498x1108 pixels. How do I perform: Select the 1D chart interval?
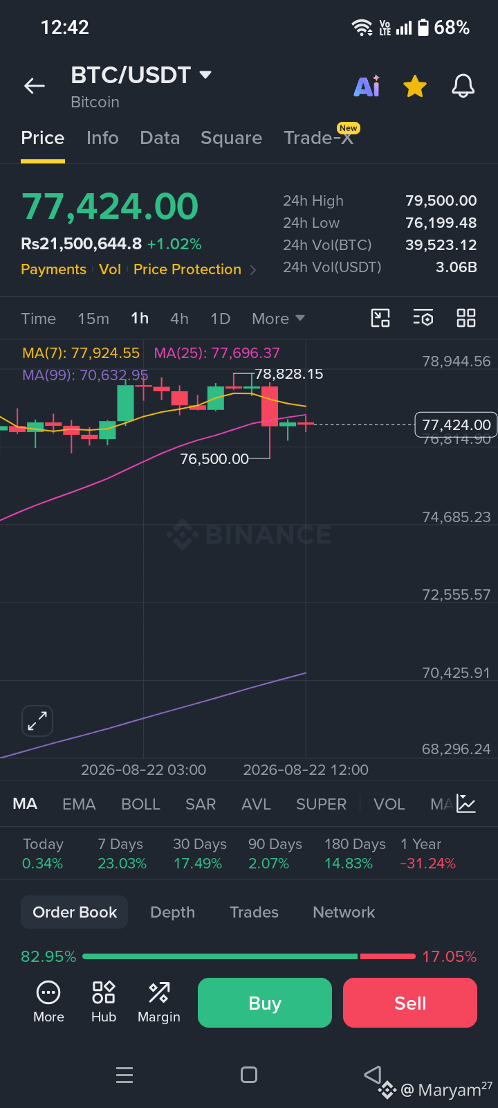pos(220,319)
